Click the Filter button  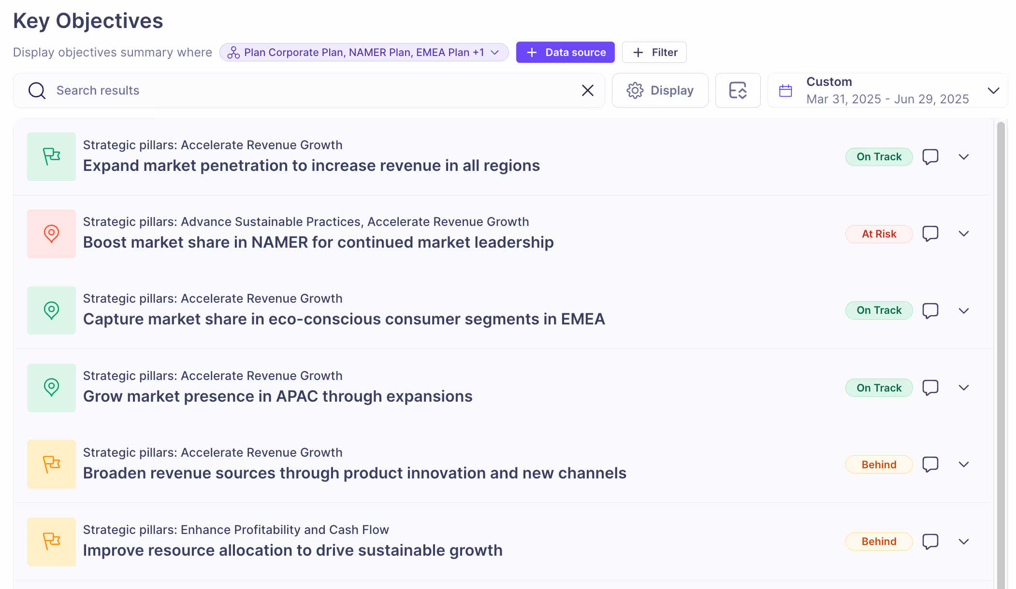(x=654, y=52)
